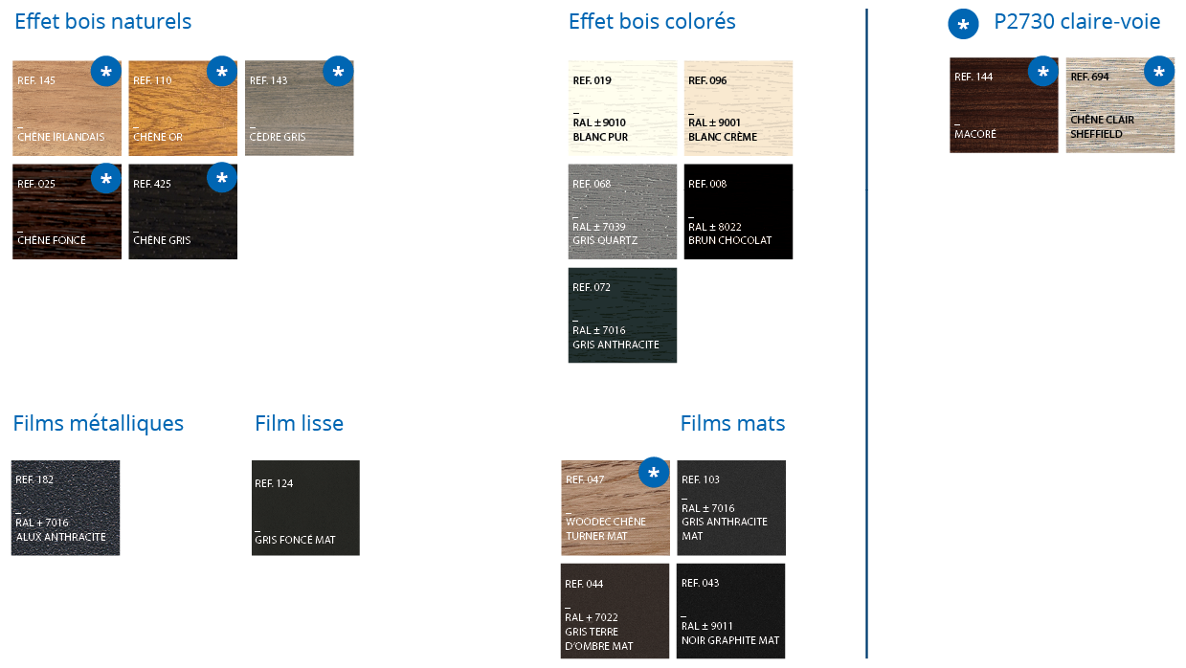Click the asterisk badge on Macoré swatch
The height and width of the screenshot is (668, 1186).
pos(1043,72)
